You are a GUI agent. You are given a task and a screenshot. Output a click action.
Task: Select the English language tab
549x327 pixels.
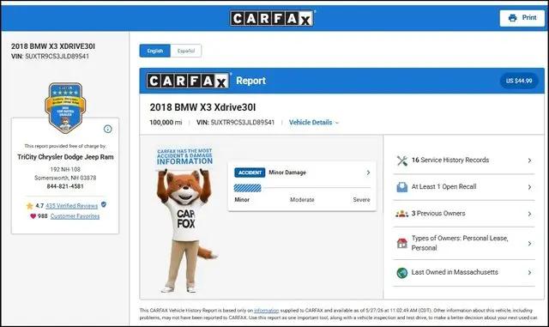click(x=154, y=51)
